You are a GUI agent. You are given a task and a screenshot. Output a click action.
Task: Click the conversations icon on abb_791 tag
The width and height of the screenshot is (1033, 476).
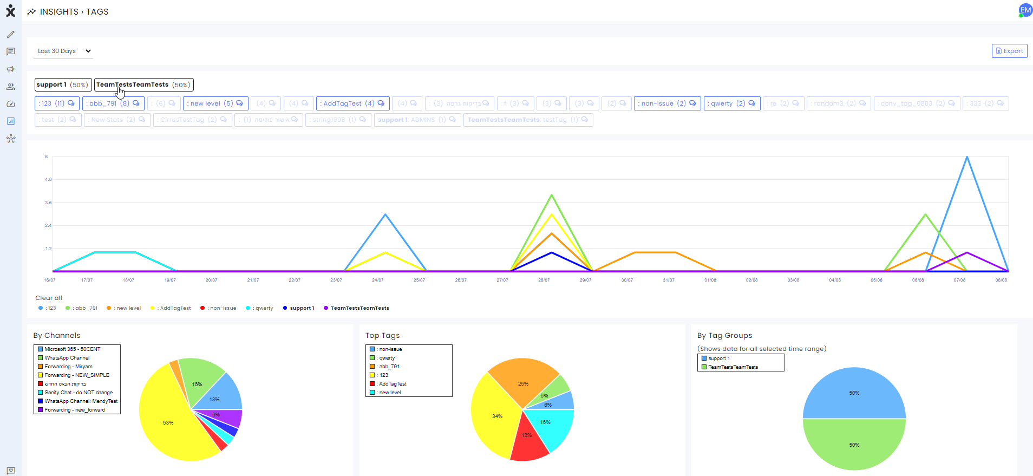[136, 103]
